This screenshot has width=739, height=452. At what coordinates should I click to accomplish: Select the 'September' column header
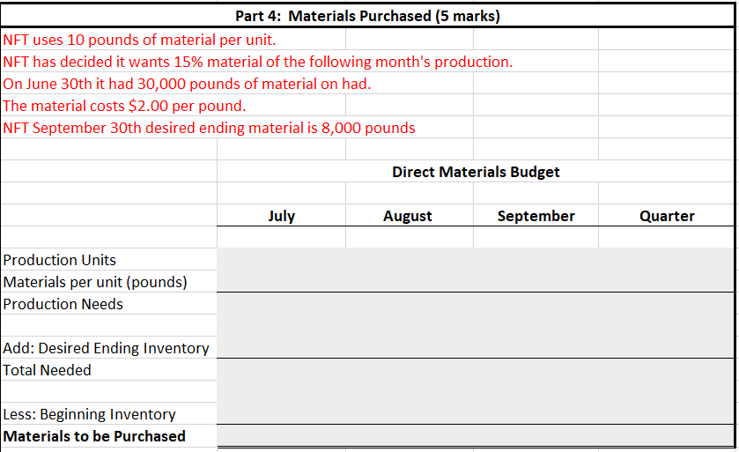[x=536, y=215]
